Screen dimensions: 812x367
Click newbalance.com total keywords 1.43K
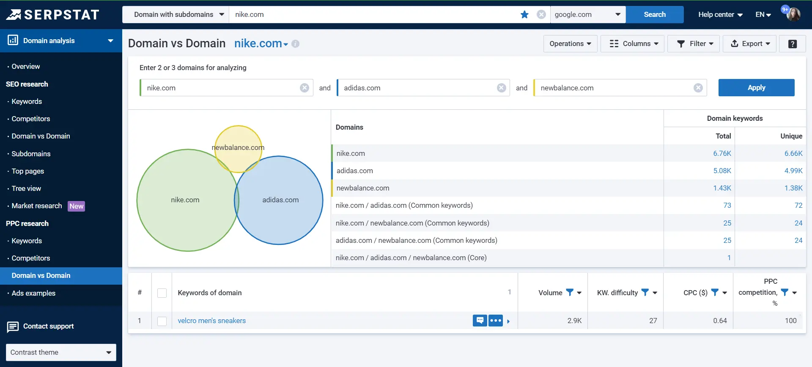pyautogui.click(x=722, y=188)
